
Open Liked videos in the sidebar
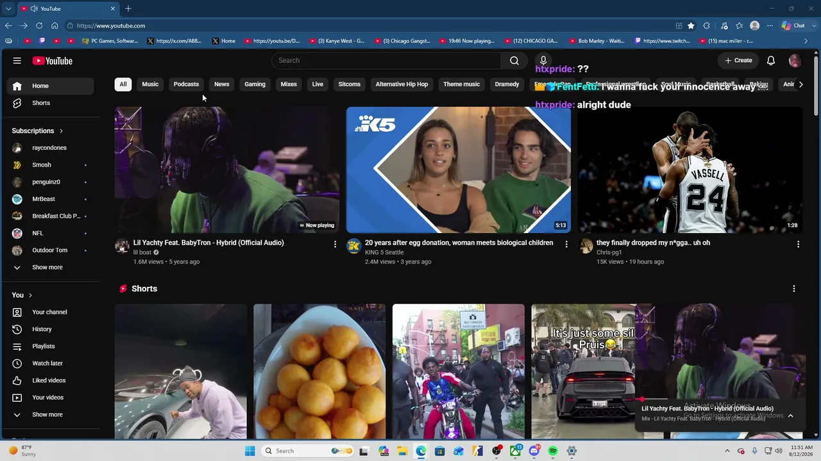51,380
